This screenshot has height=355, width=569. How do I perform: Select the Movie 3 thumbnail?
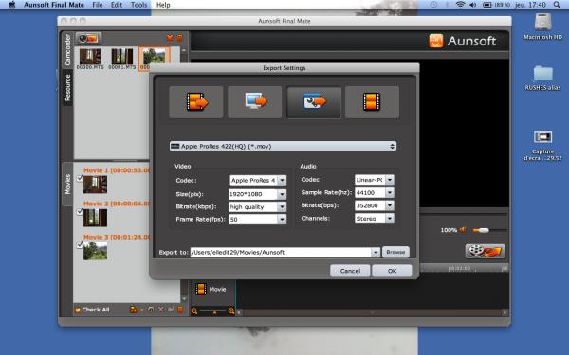(95, 251)
